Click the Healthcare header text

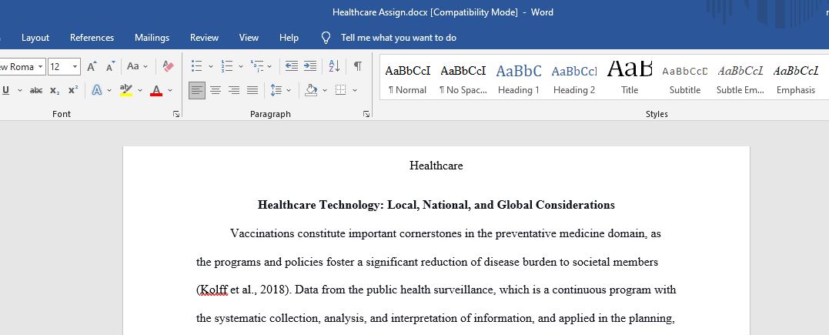[436, 166]
